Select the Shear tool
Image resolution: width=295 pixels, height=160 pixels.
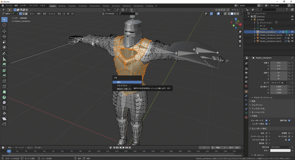[4, 119]
